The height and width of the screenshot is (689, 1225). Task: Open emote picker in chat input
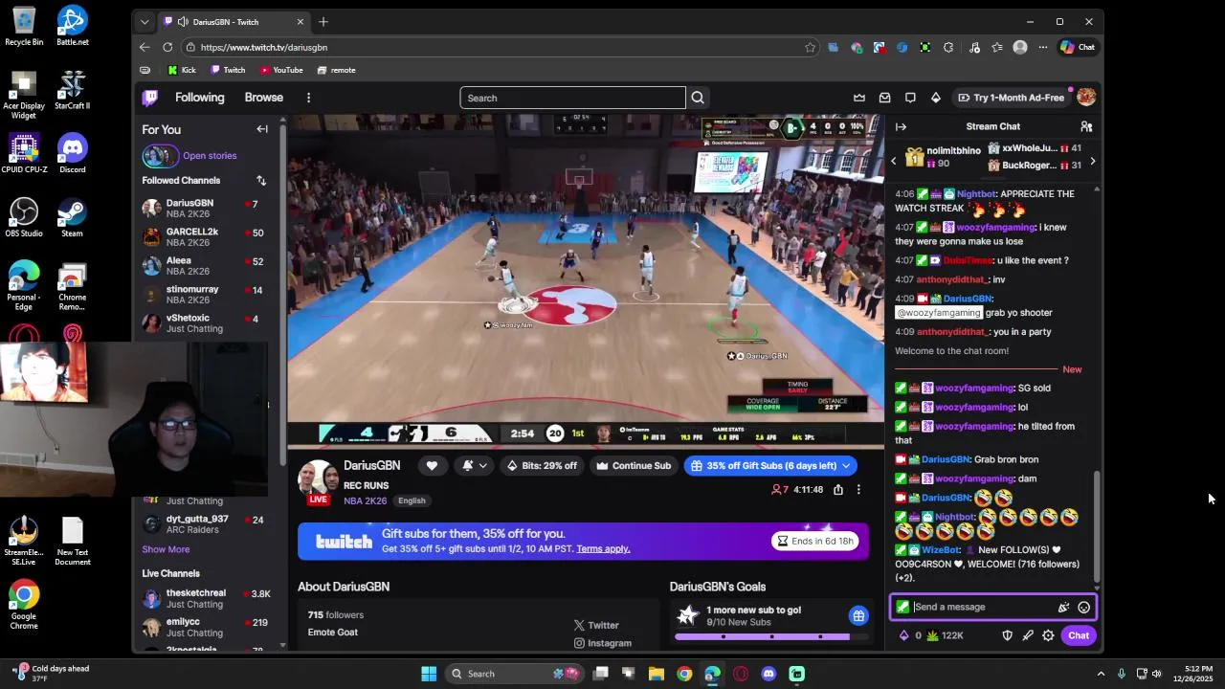coord(1083,607)
